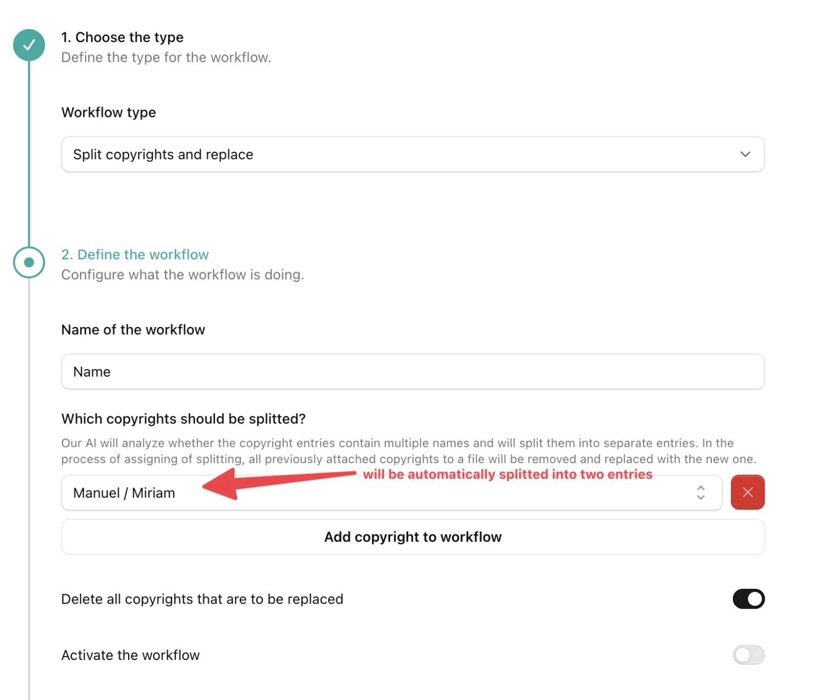
Task: Click the Name of the workflow label
Action: pos(133,330)
